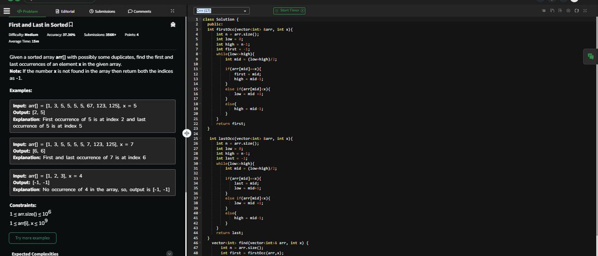
Task: Open the hamburger menu
Action: coord(7,11)
